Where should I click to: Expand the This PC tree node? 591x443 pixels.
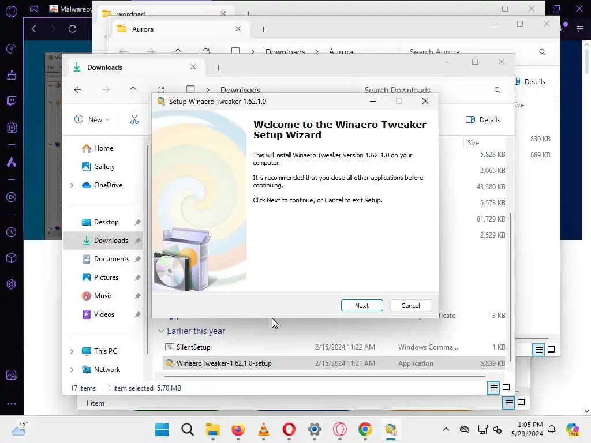point(72,351)
